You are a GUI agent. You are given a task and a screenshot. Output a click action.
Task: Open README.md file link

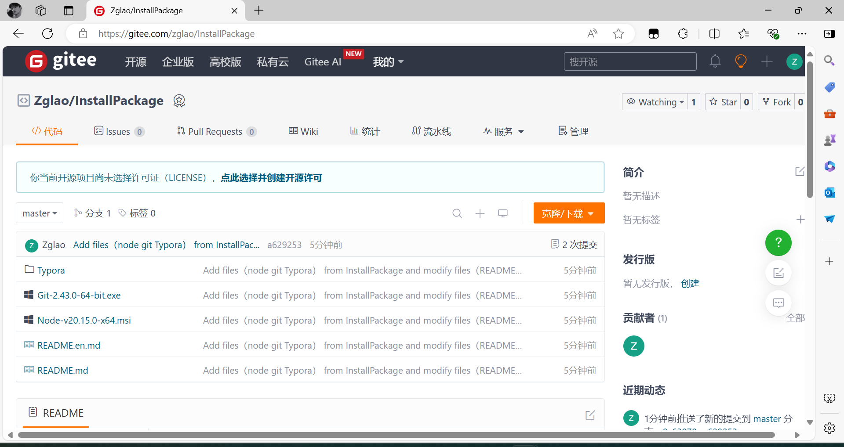click(x=63, y=371)
